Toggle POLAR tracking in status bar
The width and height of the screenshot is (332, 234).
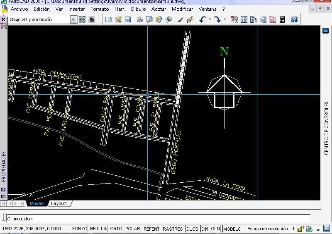pyautogui.click(x=132, y=229)
